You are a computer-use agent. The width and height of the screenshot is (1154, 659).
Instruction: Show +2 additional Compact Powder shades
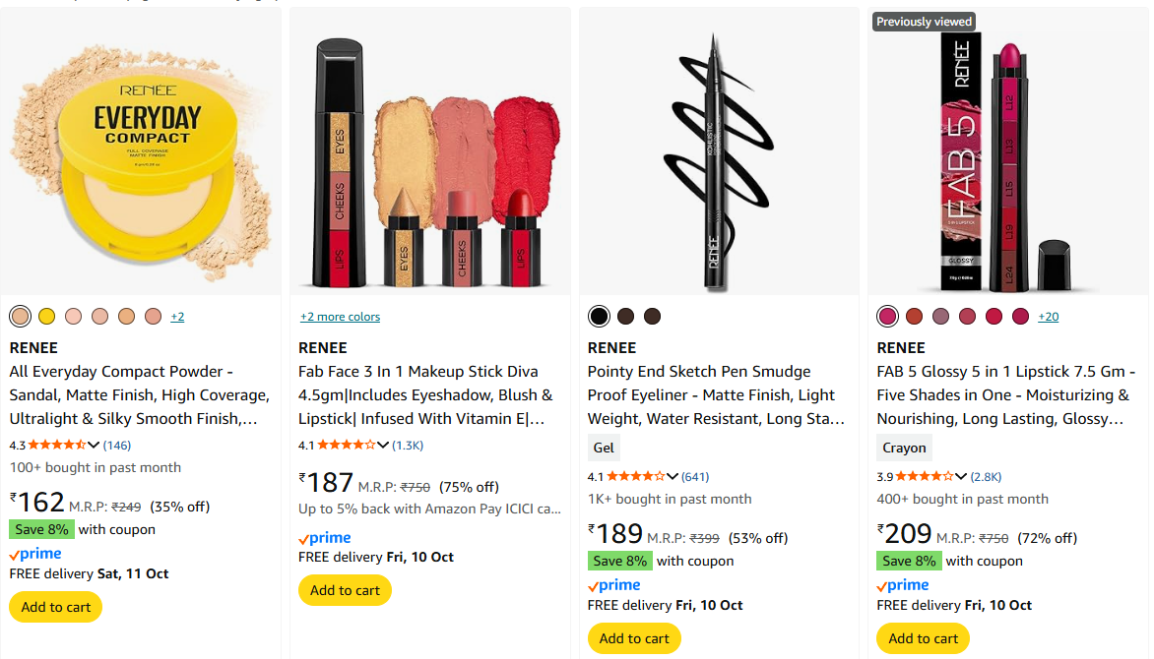pos(177,317)
